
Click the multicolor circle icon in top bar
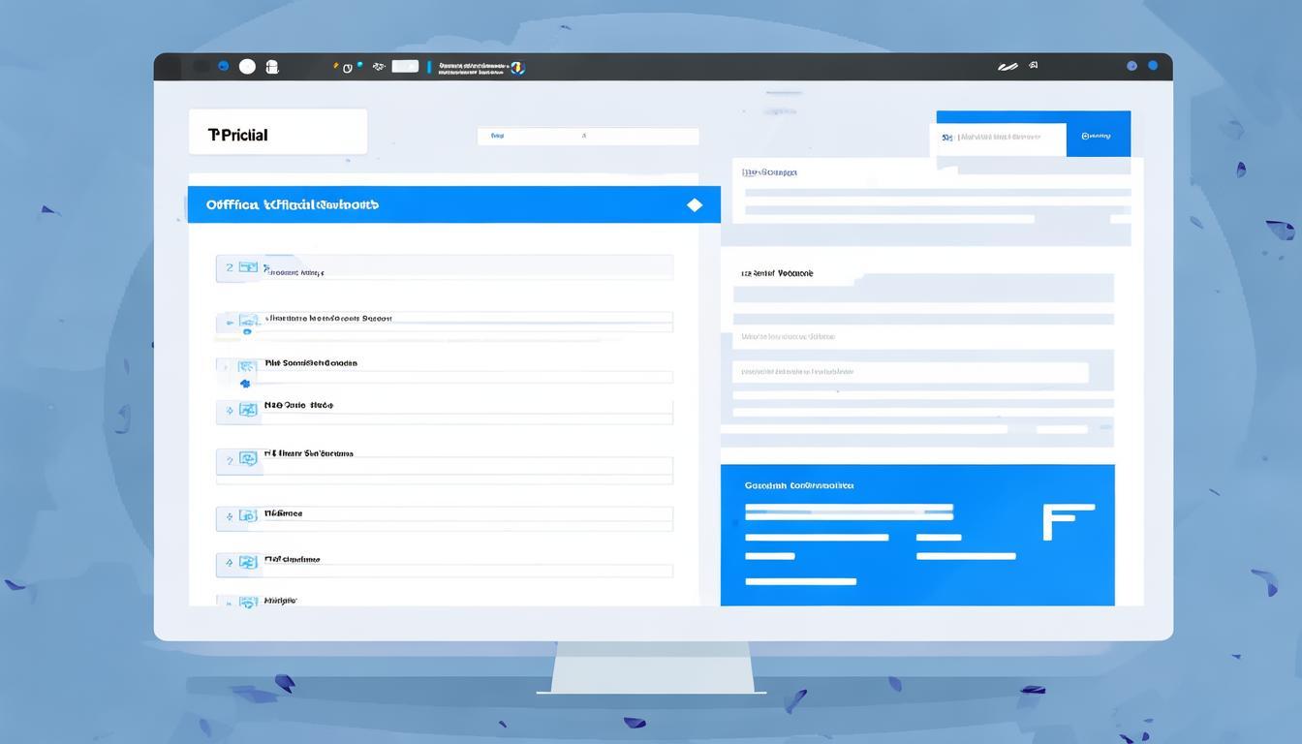[x=517, y=67]
